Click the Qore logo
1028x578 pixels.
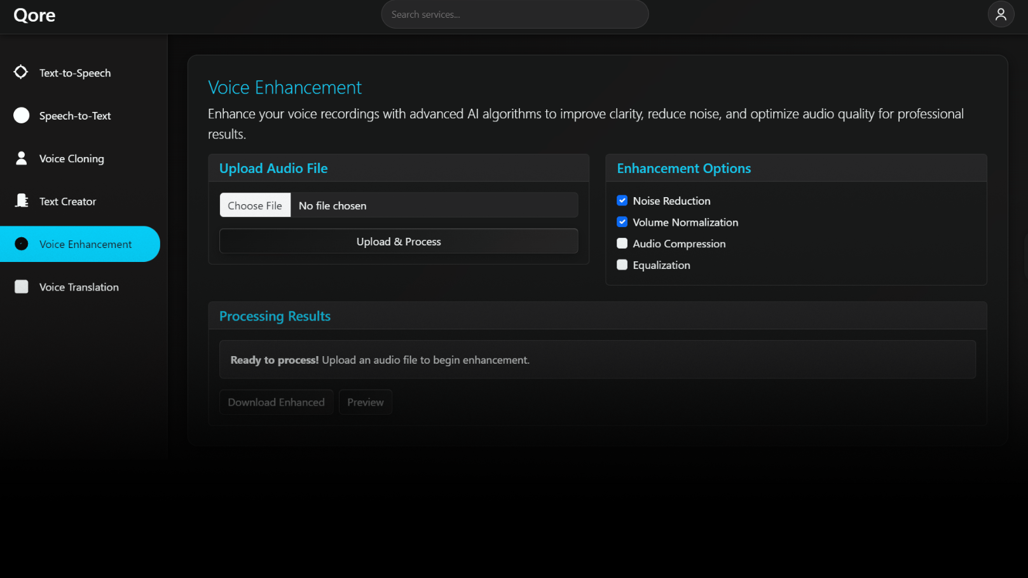click(x=34, y=15)
